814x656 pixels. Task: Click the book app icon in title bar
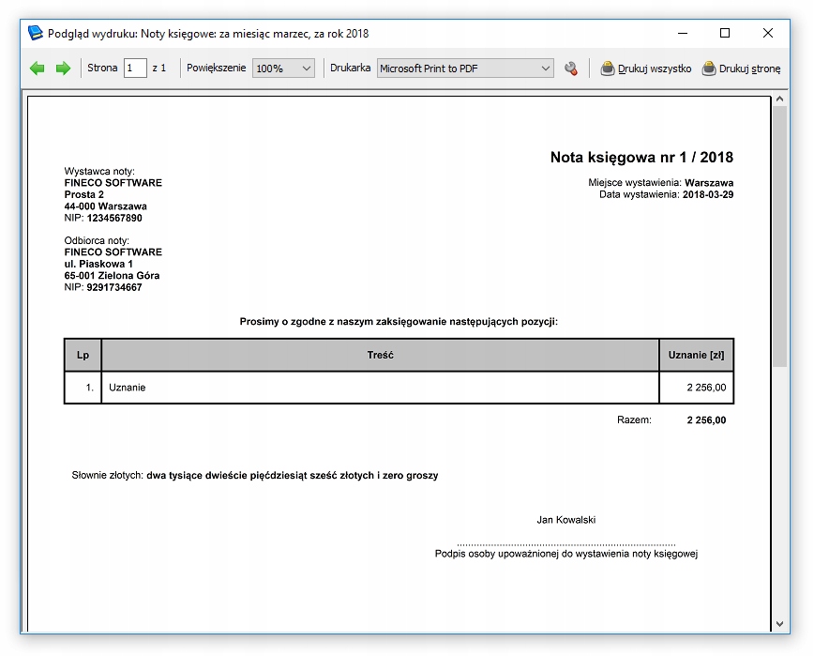(x=36, y=33)
